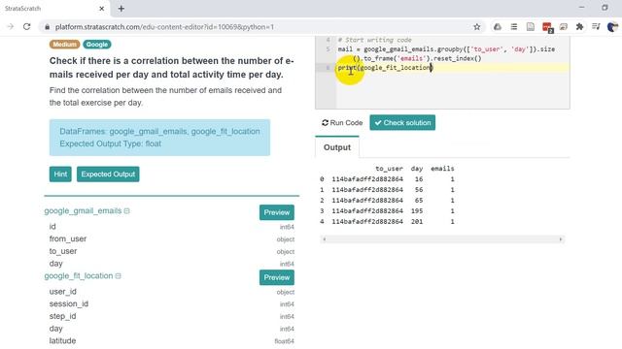Screen dimensions: 622x349
Task: Click the output 'day' column header
Action: pos(417,169)
